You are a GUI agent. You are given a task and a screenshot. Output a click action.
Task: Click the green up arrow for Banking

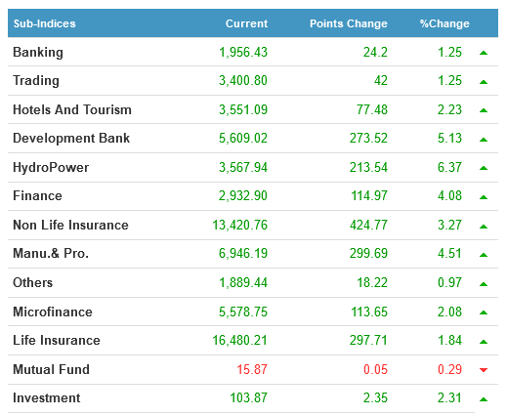click(484, 53)
